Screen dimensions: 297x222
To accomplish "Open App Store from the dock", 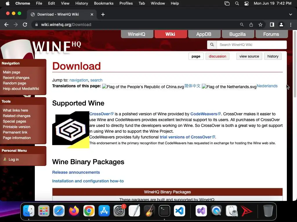I will click(x=104, y=211).
